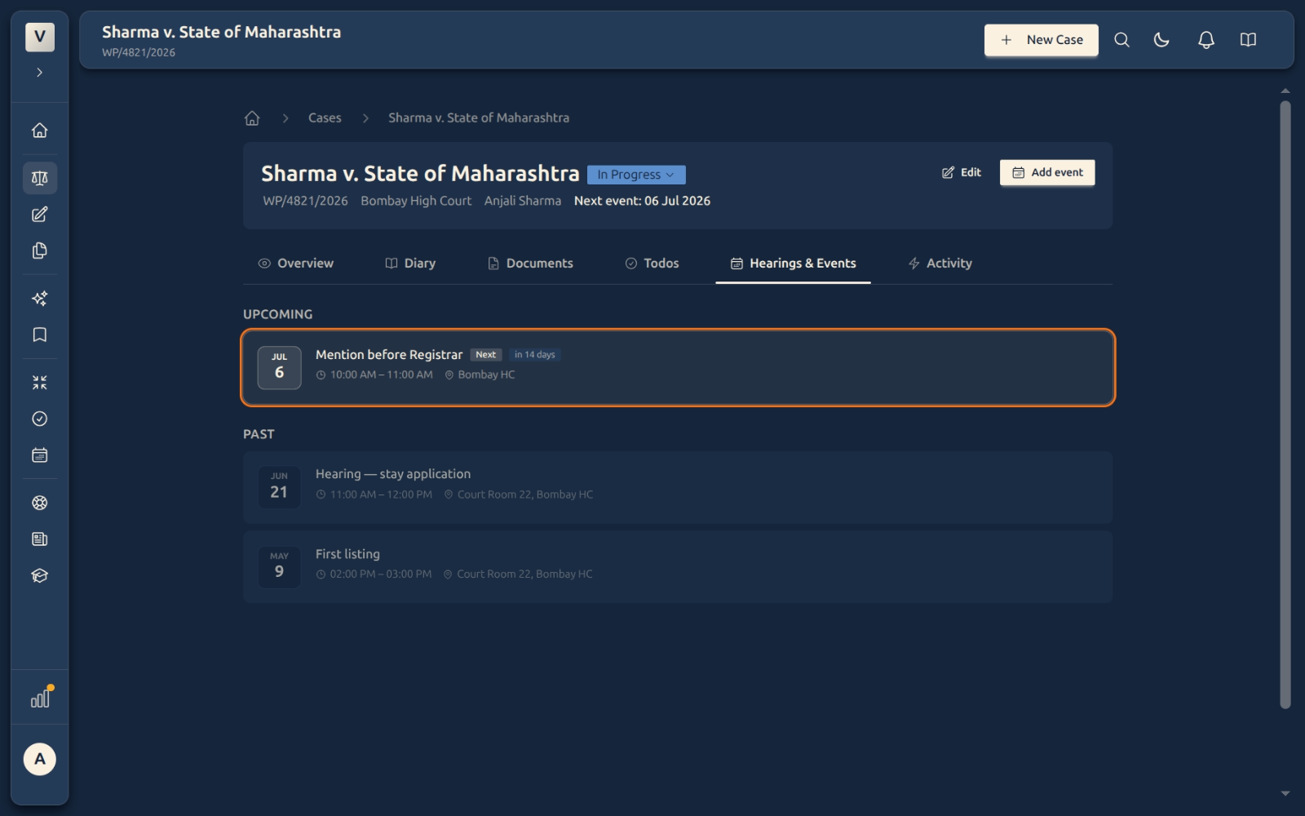Open the AI sparkles icon in sidebar
Screen dimensions: 1305x816
click(x=39, y=299)
